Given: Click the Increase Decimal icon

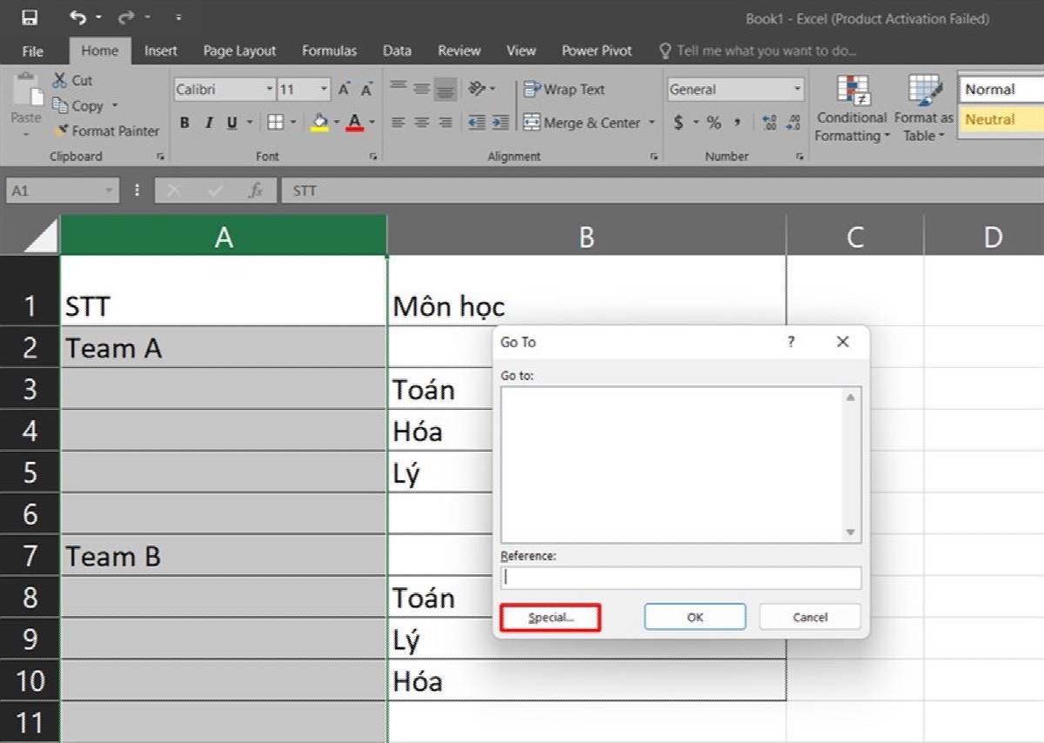Looking at the screenshot, I should coord(769,123).
